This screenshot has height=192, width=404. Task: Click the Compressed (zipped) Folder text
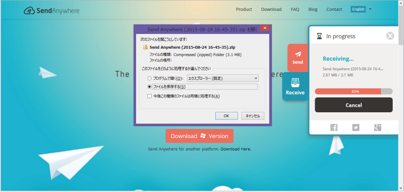[207, 54]
